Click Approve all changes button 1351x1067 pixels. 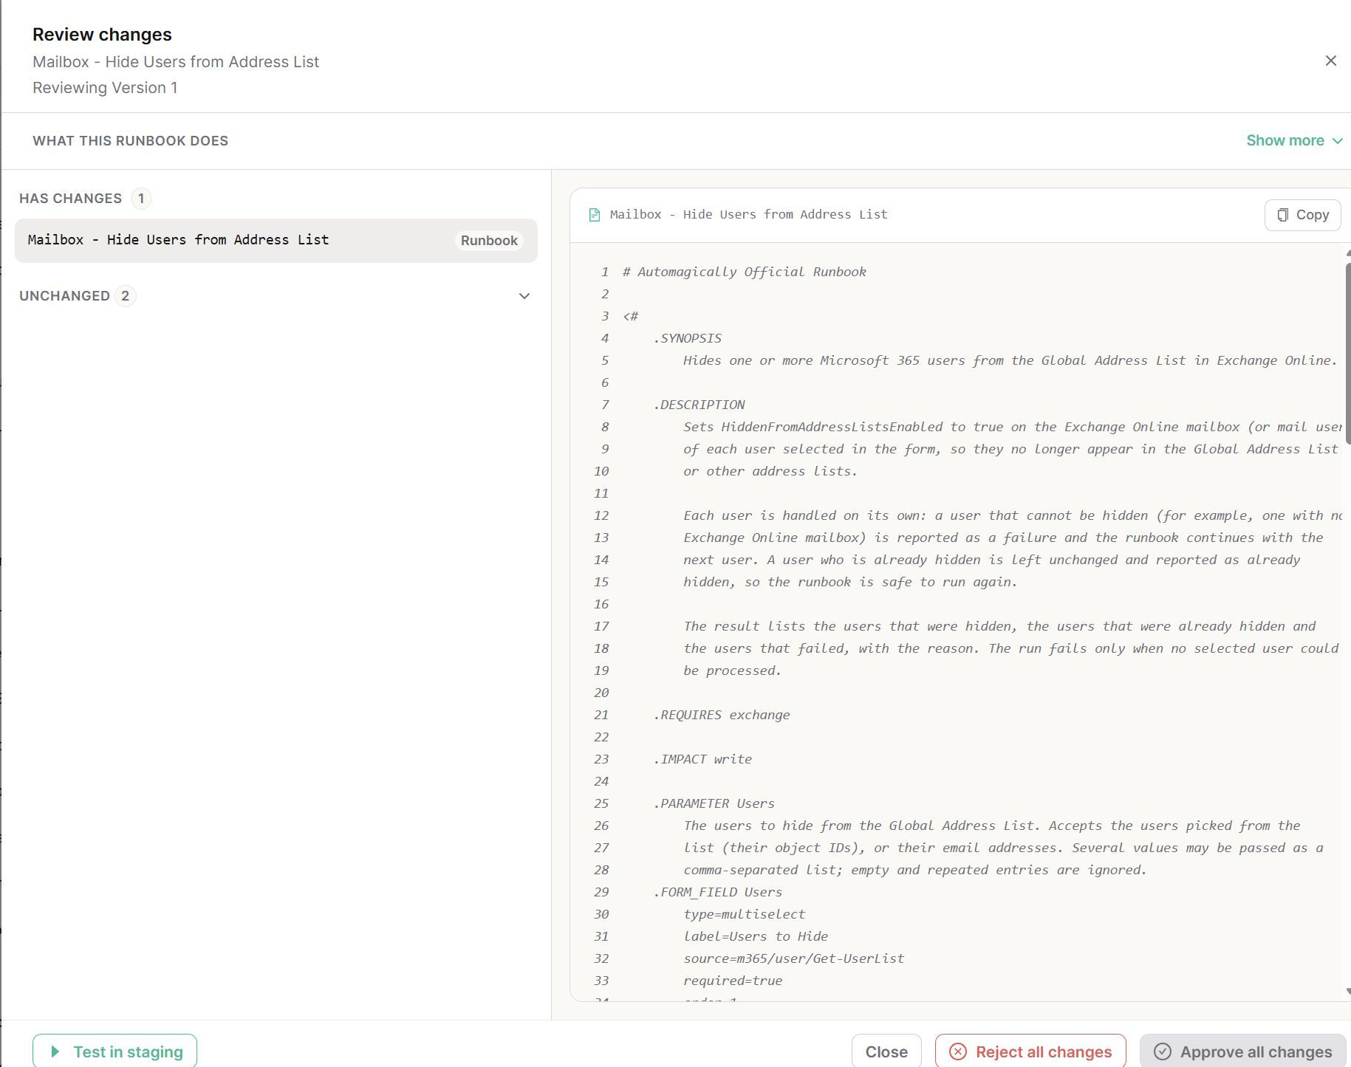[x=1243, y=1051]
